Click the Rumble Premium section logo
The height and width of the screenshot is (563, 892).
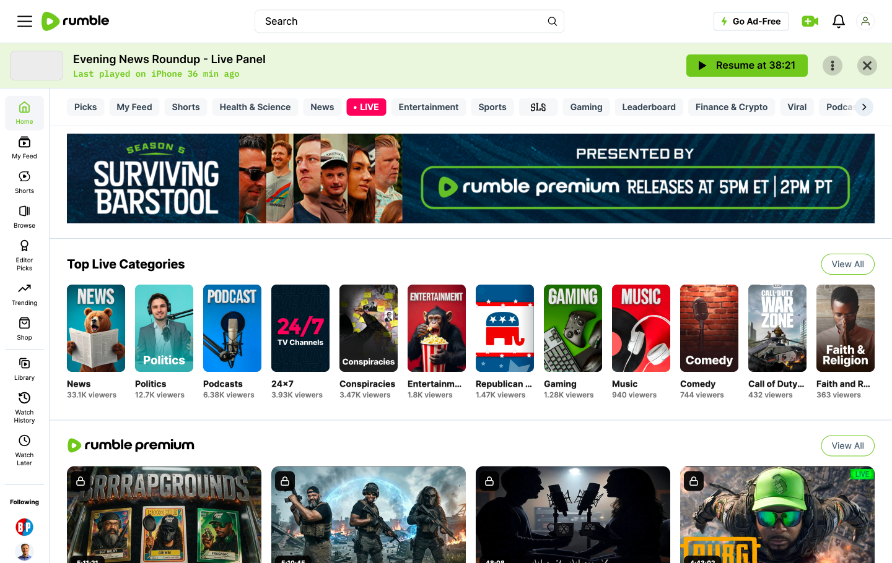click(131, 445)
